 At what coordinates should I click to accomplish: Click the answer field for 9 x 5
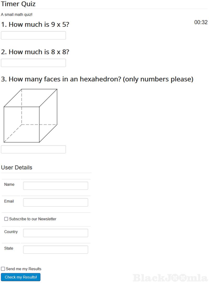(x=33, y=35)
